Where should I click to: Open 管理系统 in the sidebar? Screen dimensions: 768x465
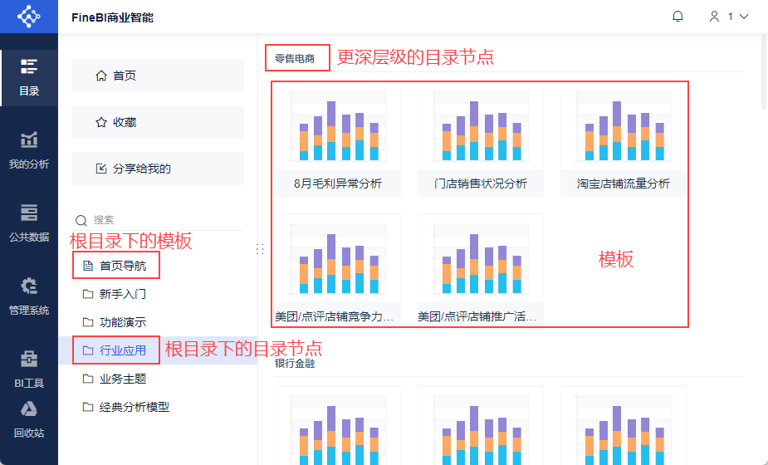29,297
